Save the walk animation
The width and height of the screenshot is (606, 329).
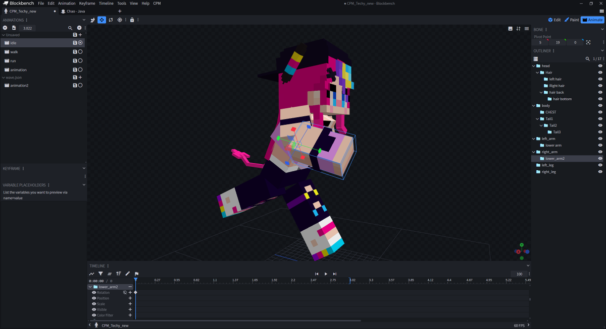pos(75,52)
